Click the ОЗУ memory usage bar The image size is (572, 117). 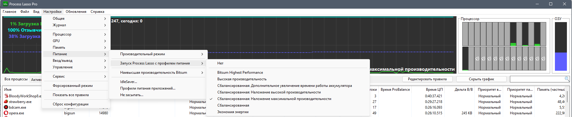(561, 46)
